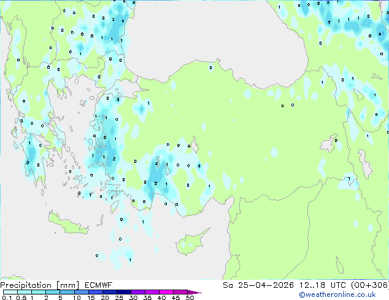Click the "(00+306)" forecast offset text

(370, 285)
